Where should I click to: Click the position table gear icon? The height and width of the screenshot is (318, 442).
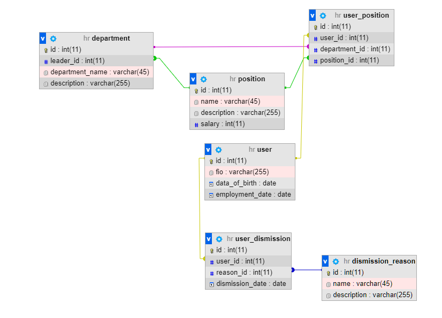click(203, 79)
